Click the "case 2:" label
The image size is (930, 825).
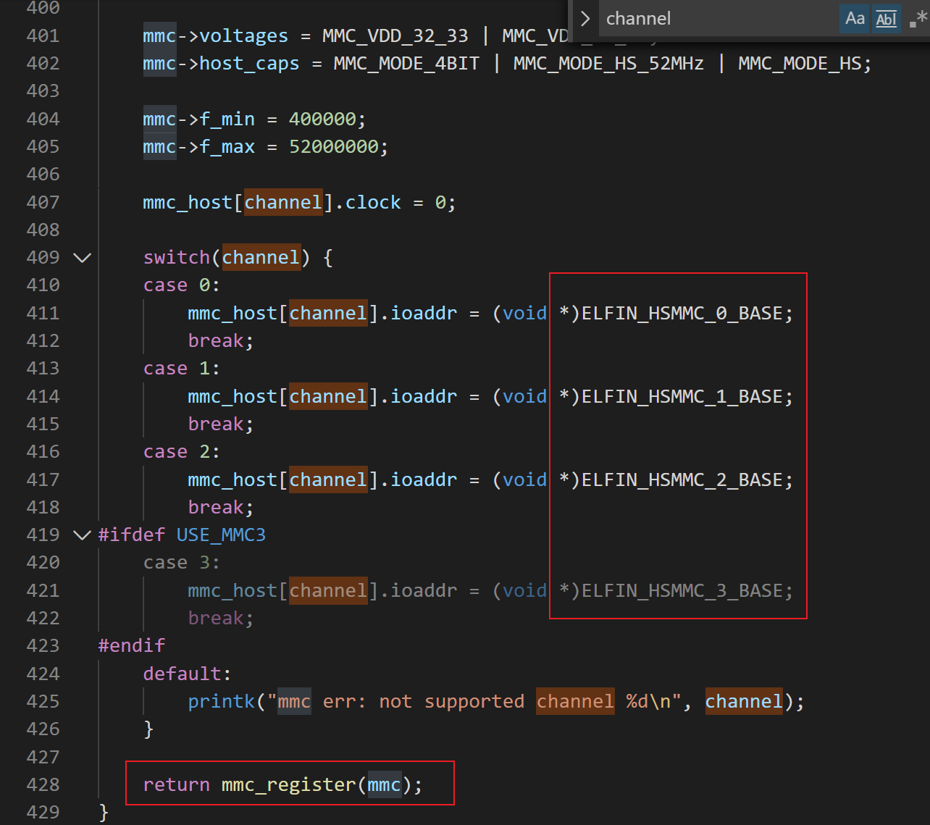click(x=182, y=452)
